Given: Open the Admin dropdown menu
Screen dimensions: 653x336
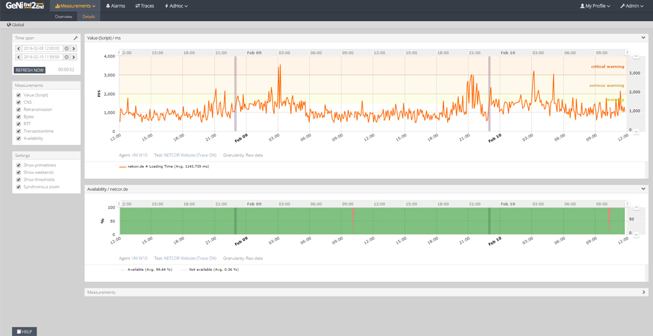Looking at the screenshot, I should (632, 6).
